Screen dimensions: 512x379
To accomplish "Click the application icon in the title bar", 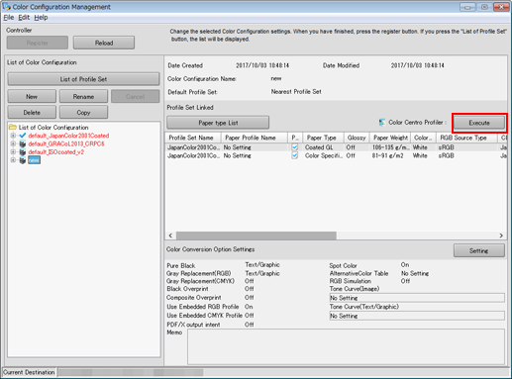I will [x=6, y=7].
